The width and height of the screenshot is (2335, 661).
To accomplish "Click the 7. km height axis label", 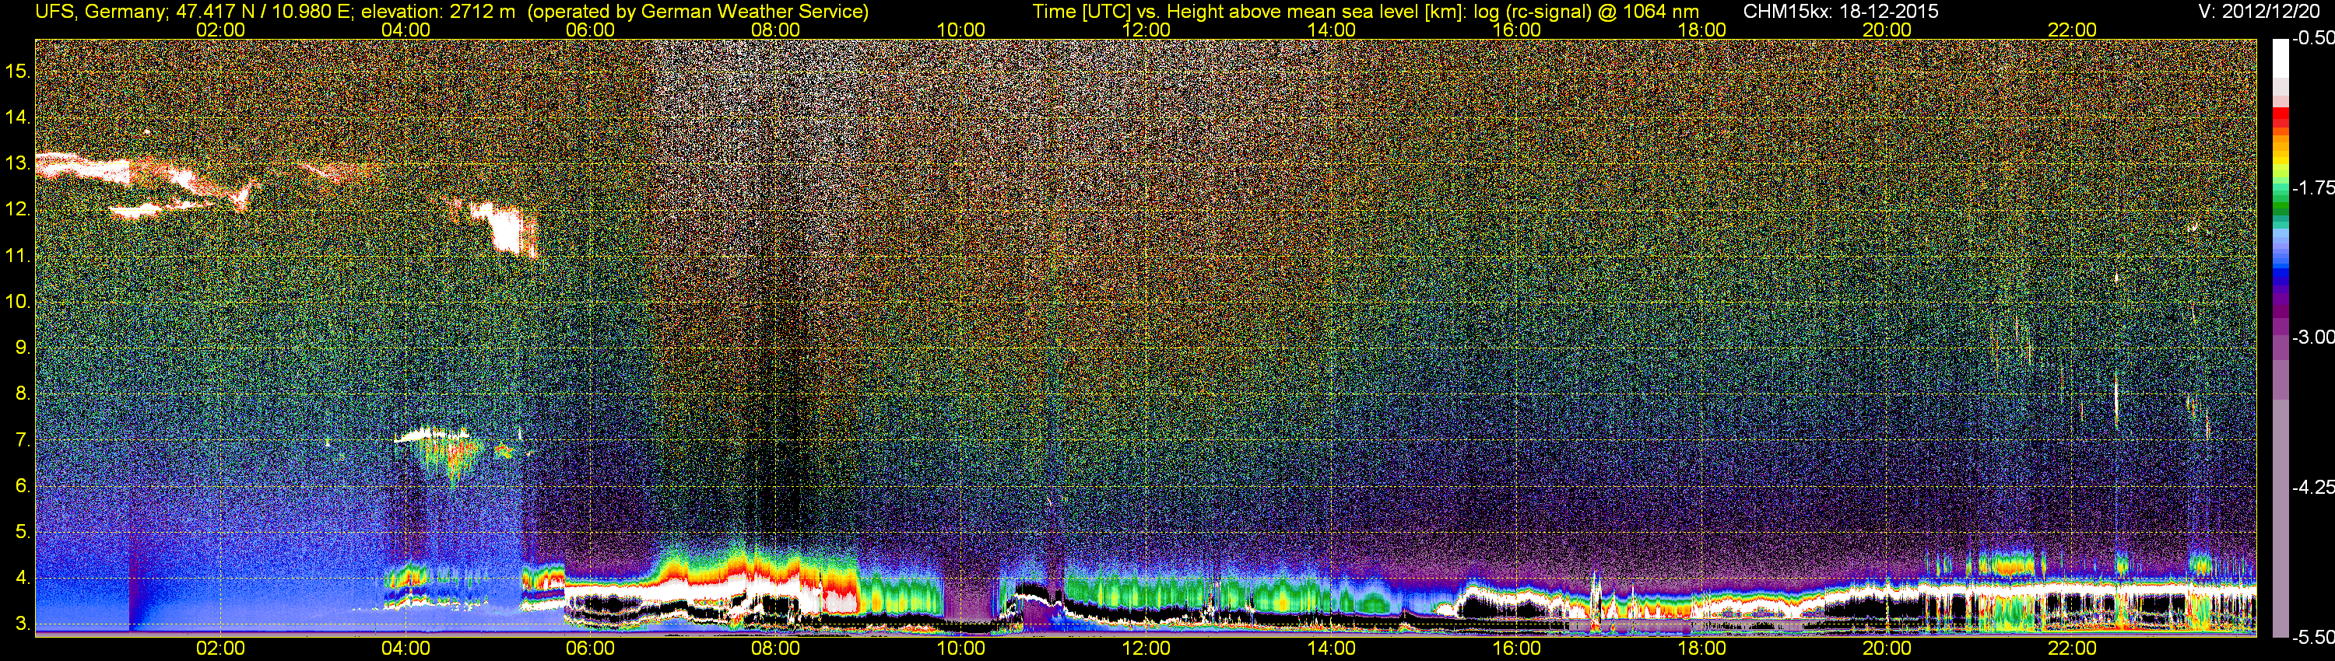I will (x=23, y=440).
